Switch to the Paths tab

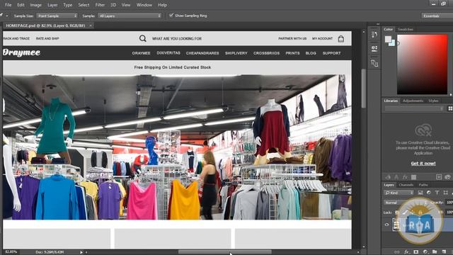(x=423, y=185)
